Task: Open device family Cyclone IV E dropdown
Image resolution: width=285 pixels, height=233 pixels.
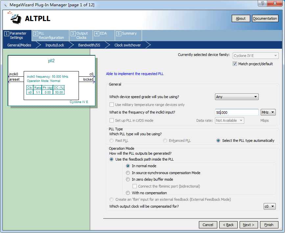Action: click(x=255, y=56)
